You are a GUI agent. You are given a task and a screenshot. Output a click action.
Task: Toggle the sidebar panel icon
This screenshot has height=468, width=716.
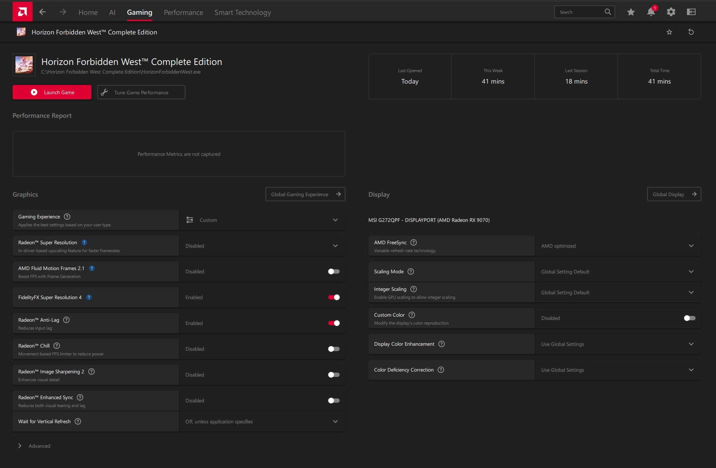(691, 12)
